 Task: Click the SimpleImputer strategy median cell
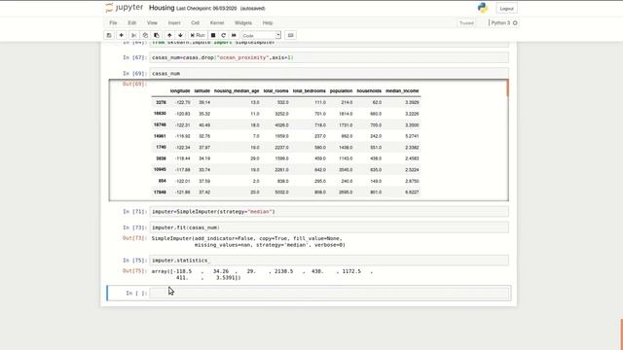(x=329, y=212)
